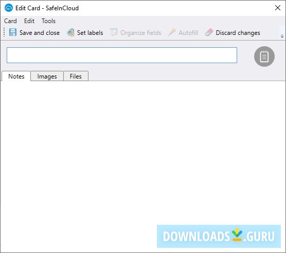Click the round notepad card icon
286x253 pixels.
point(264,56)
